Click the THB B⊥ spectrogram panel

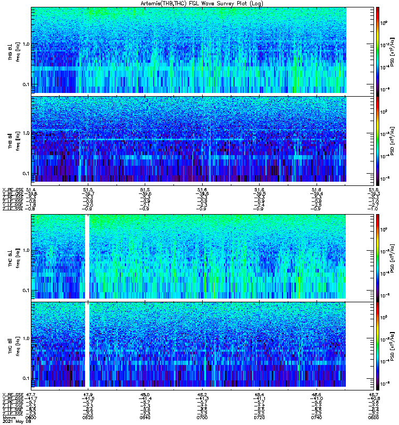202,52
